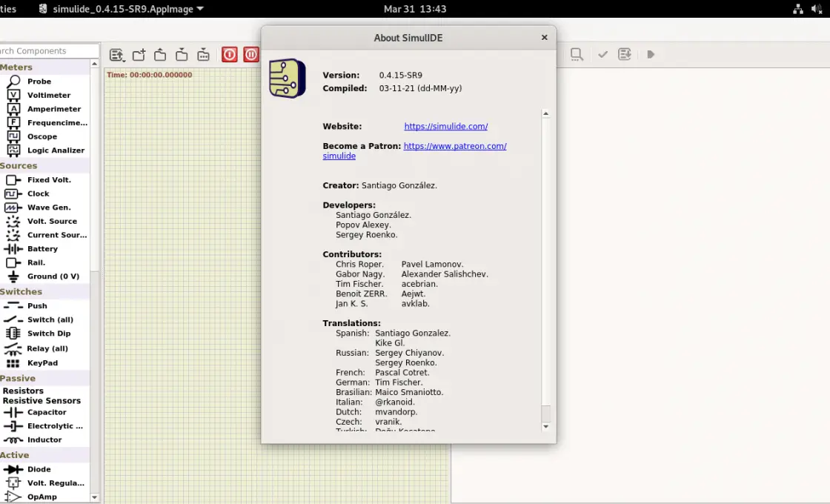Click the network status icon in system tray
This screenshot has width=830, height=504.
pos(797,9)
